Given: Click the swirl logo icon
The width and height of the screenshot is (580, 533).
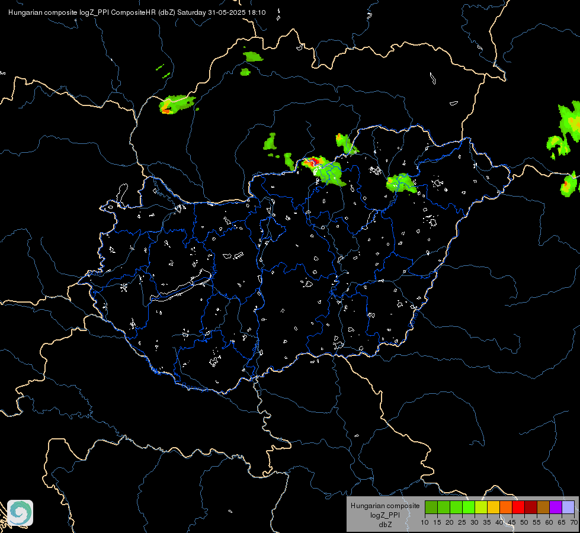Looking at the screenshot, I should pyautogui.click(x=20, y=513).
